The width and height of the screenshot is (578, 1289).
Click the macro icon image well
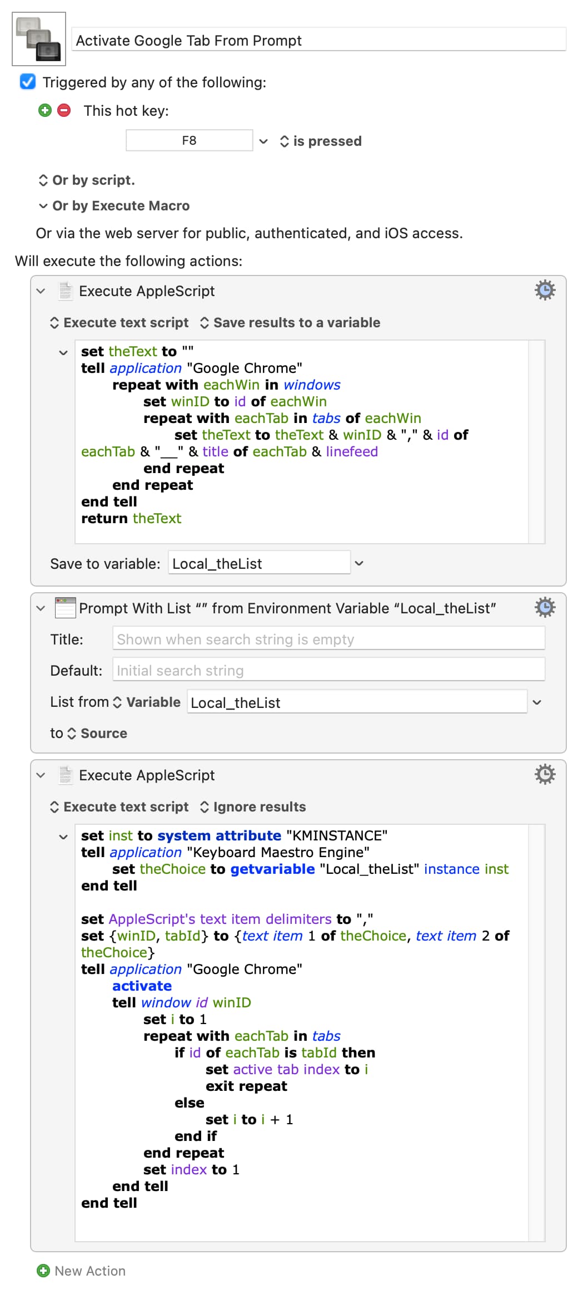(x=39, y=39)
